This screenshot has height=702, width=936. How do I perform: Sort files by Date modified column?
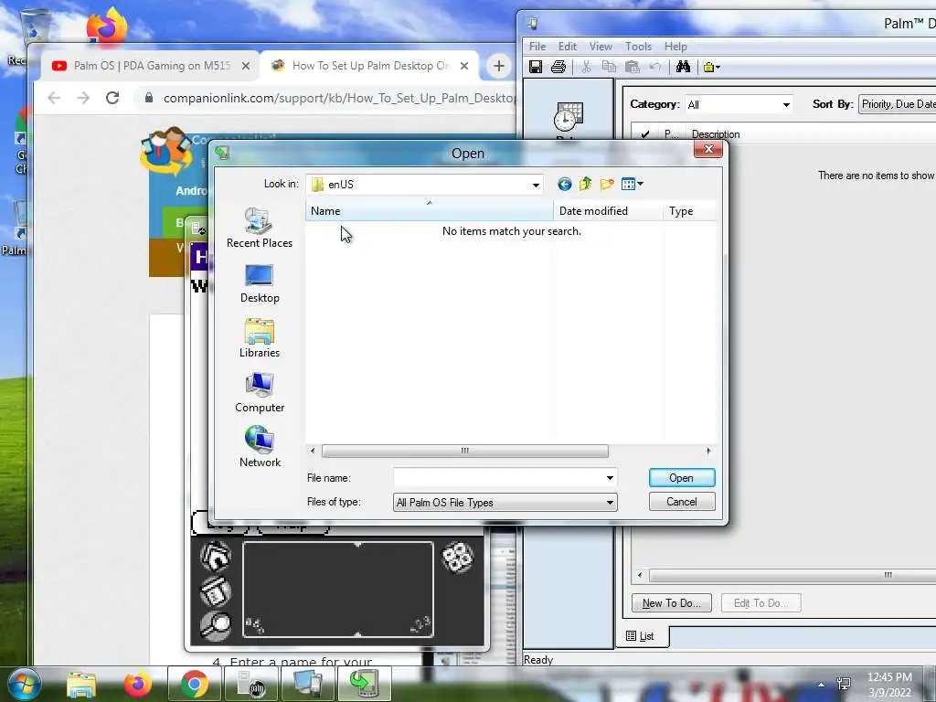[608, 211]
